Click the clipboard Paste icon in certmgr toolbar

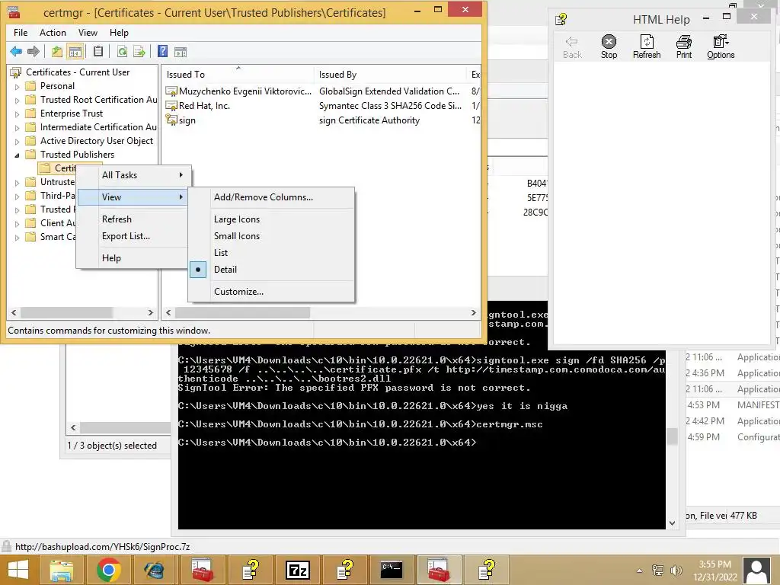[x=98, y=51]
